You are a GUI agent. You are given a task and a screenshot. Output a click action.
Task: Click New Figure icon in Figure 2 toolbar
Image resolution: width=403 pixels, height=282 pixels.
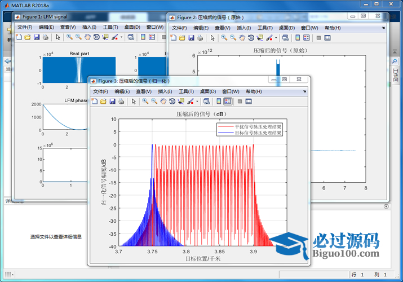click(174, 38)
